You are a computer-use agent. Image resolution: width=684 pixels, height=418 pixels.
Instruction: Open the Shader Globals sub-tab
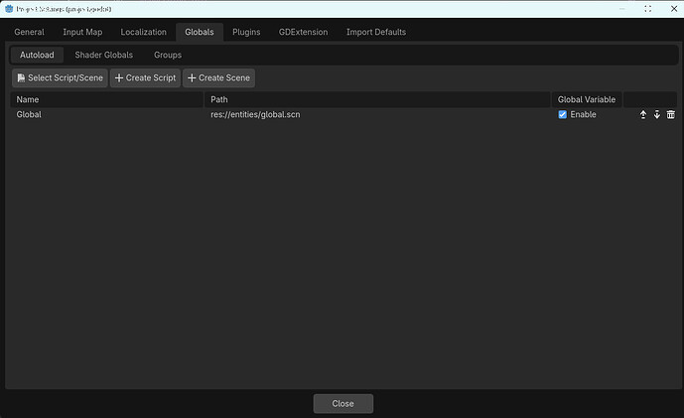104,55
